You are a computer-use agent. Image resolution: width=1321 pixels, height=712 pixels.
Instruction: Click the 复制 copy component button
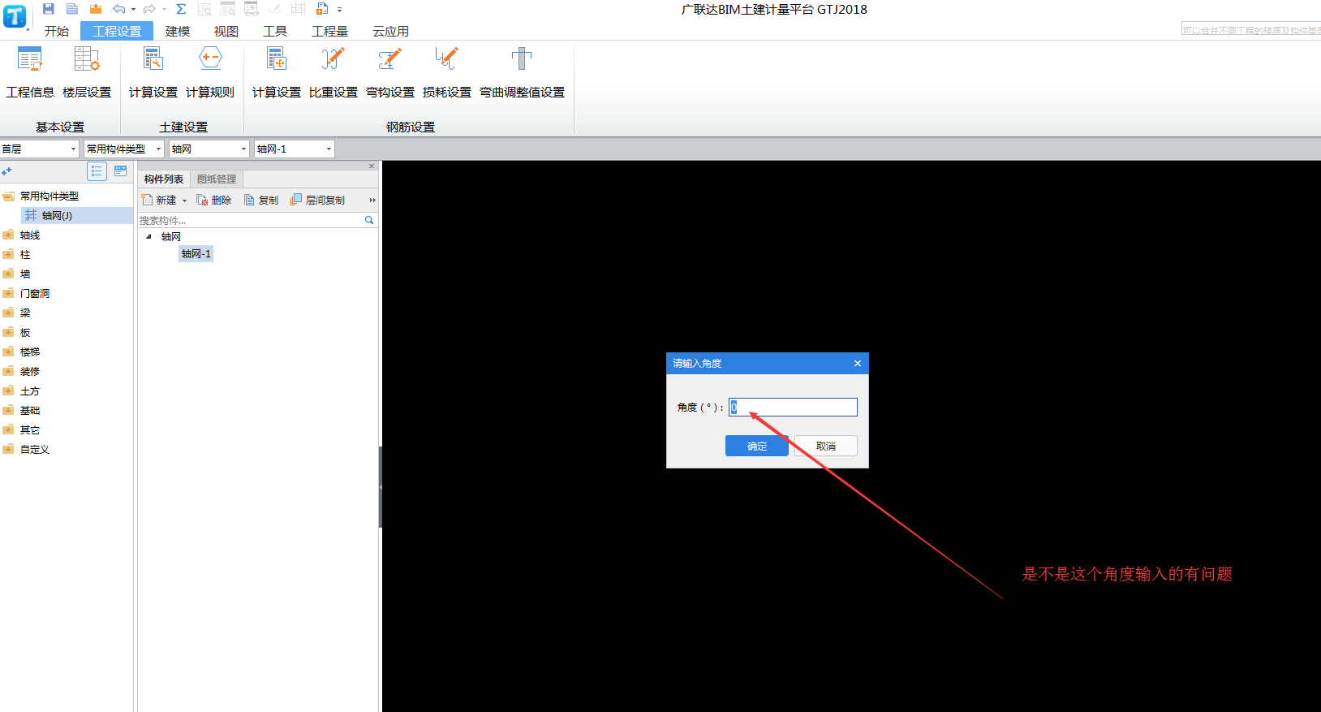click(261, 200)
